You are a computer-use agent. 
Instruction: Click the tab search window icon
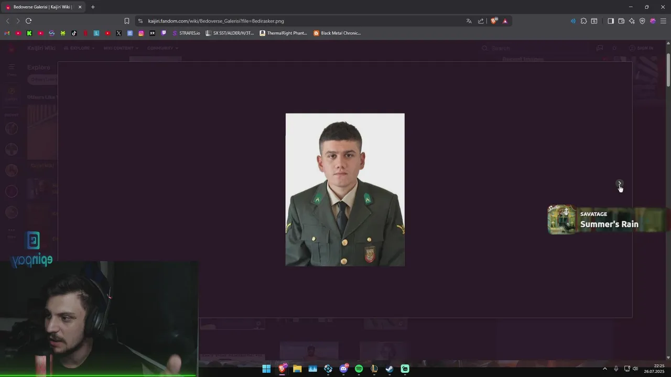594,21
